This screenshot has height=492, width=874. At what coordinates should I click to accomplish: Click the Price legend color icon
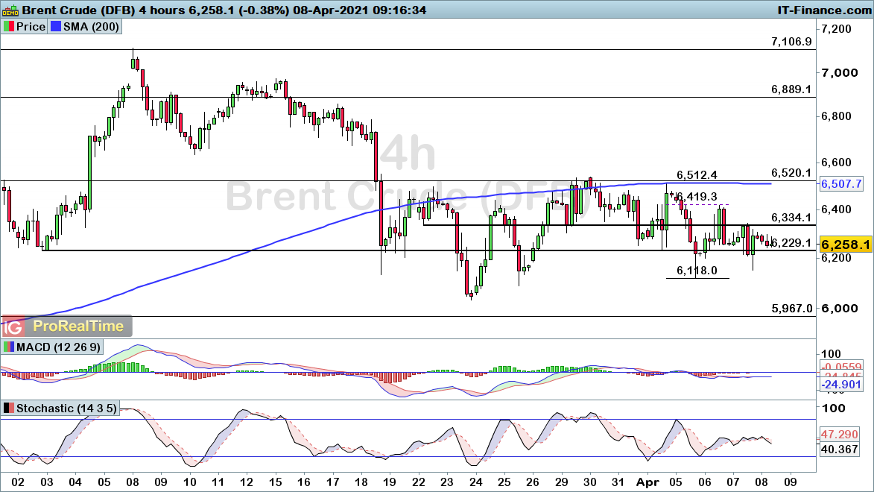pyautogui.click(x=8, y=27)
